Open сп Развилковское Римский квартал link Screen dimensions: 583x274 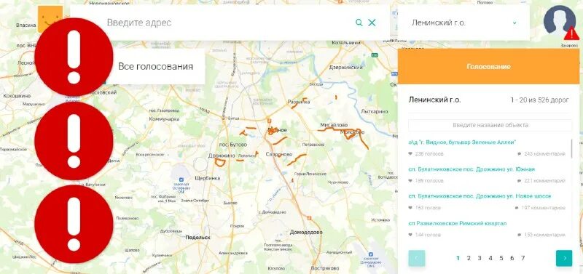(x=458, y=223)
